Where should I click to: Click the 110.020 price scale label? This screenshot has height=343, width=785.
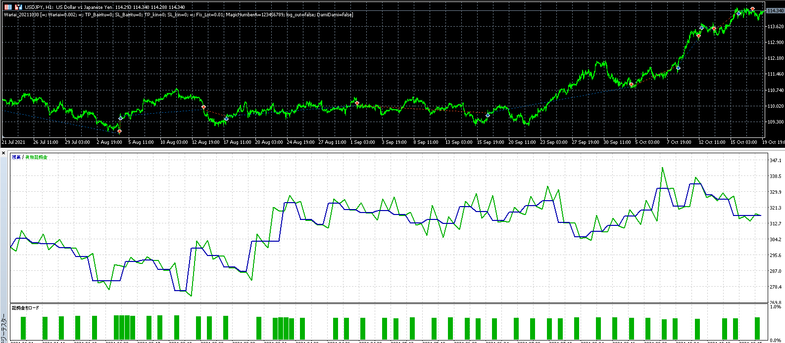775,106
